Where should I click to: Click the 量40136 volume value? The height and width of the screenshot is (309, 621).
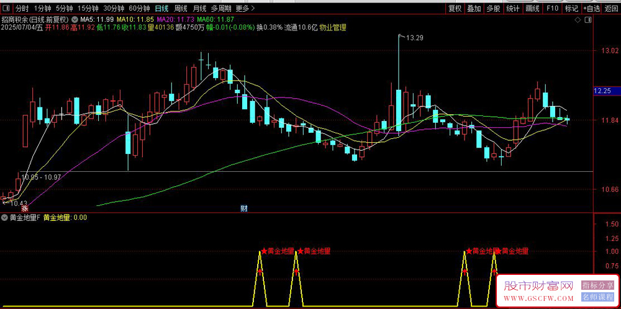tap(162, 27)
